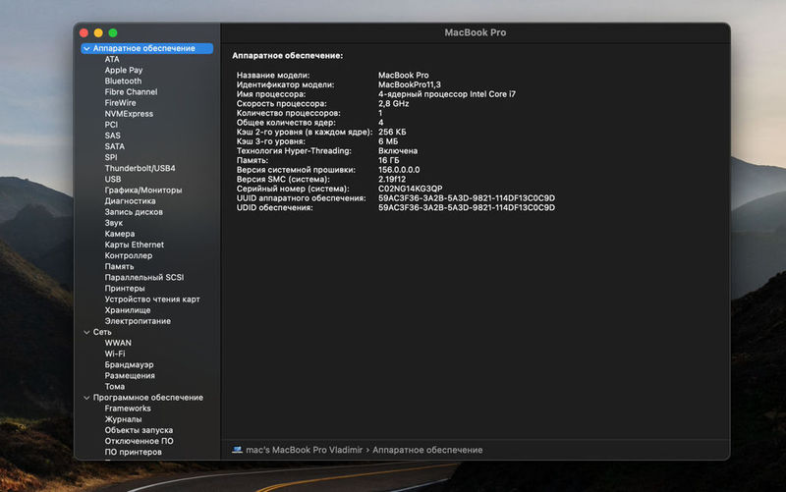Select Устройство чтения карт

[x=152, y=300]
